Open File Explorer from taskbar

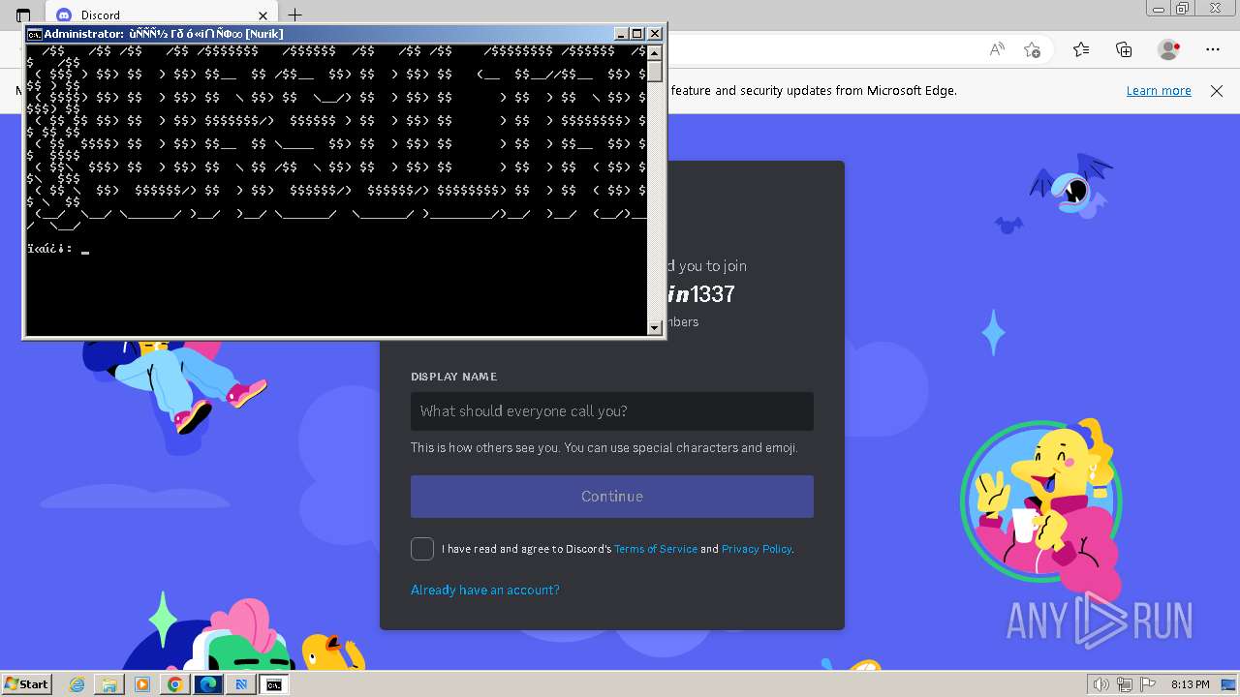(x=109, y=684)
